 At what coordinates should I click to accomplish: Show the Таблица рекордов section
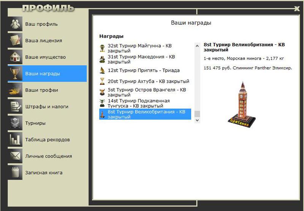click(x=47, y=140)
